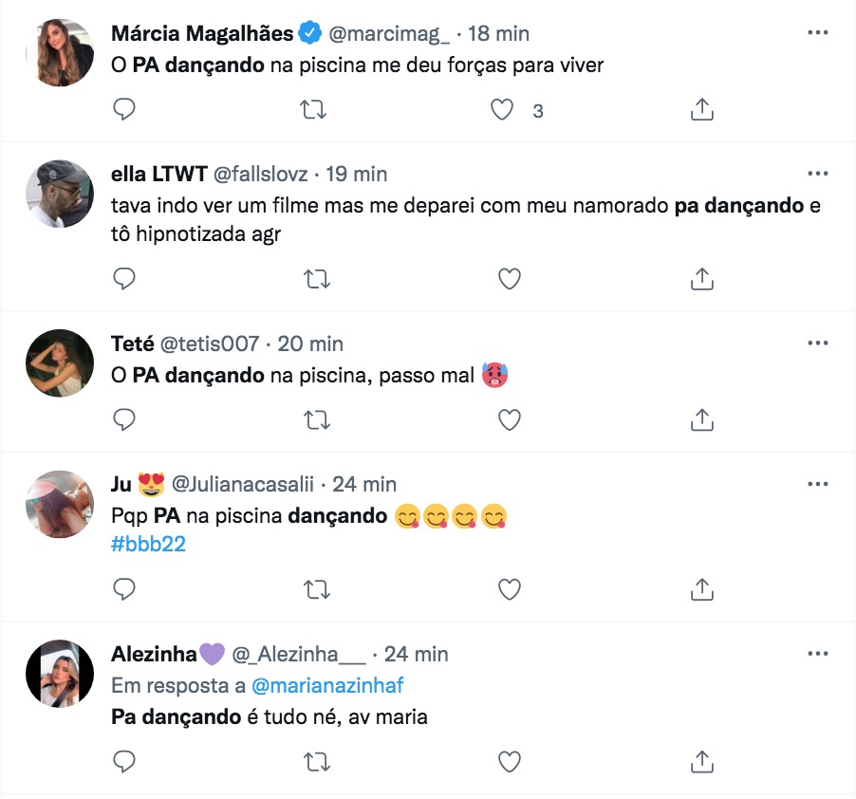Share Márcia Magalhães' tweet

[701, 110]
